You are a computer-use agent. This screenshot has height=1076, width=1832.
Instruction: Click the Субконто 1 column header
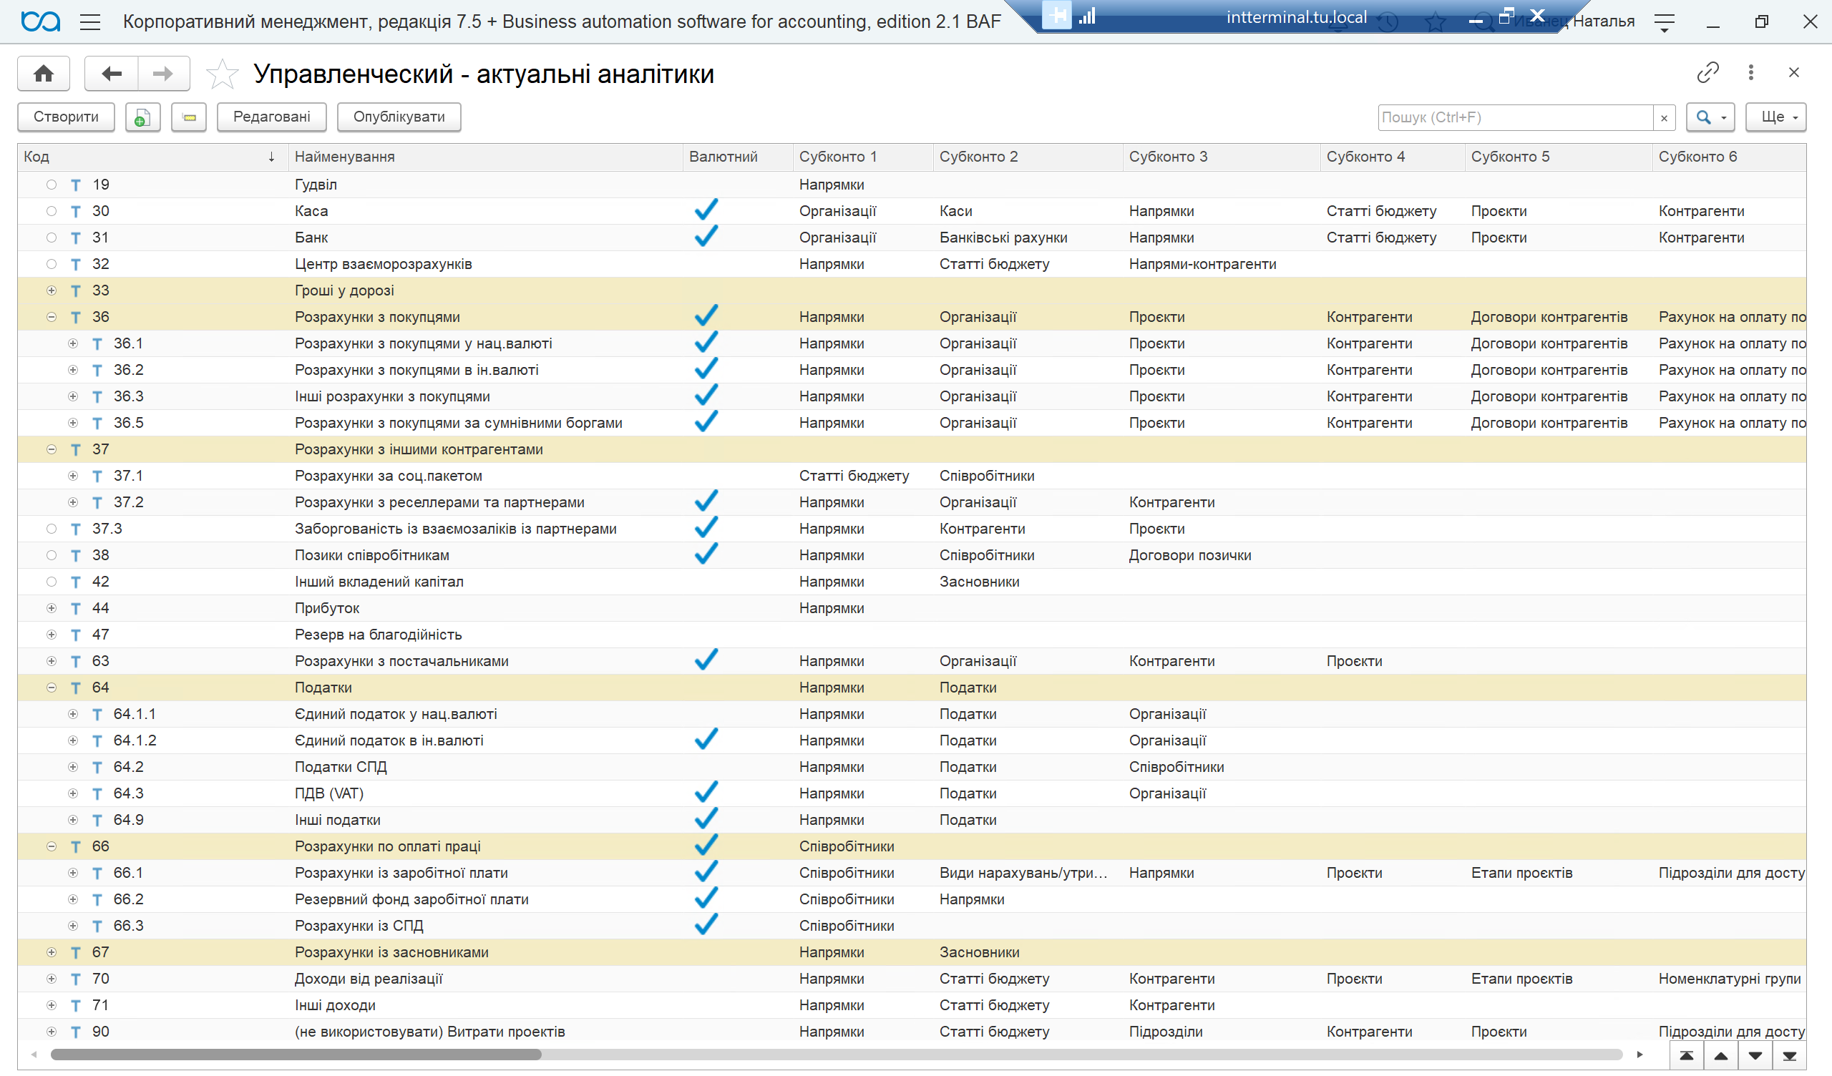pyautogui.click(x=862, y=157)
